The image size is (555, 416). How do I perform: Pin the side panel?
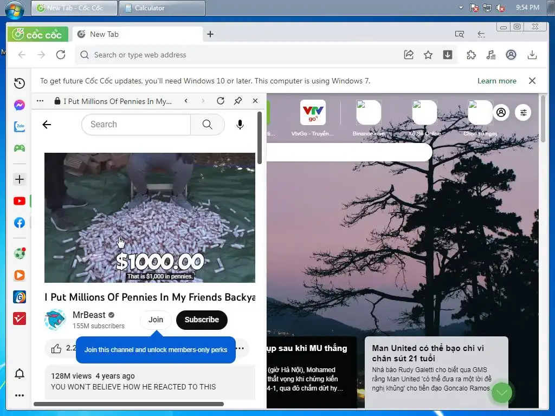pos(238,101)
